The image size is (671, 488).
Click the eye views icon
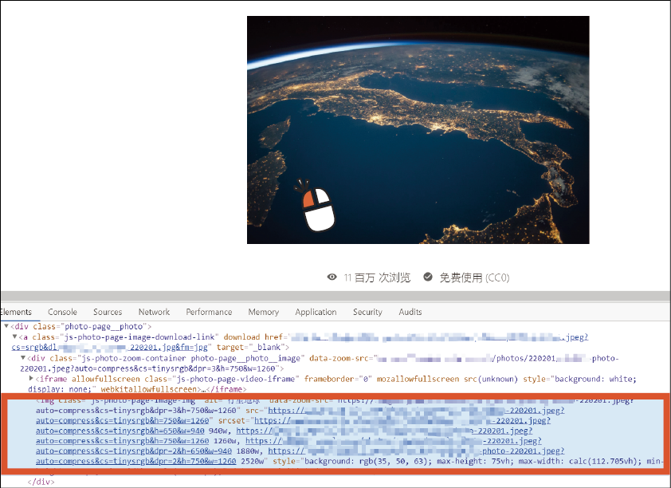(332, 277)
